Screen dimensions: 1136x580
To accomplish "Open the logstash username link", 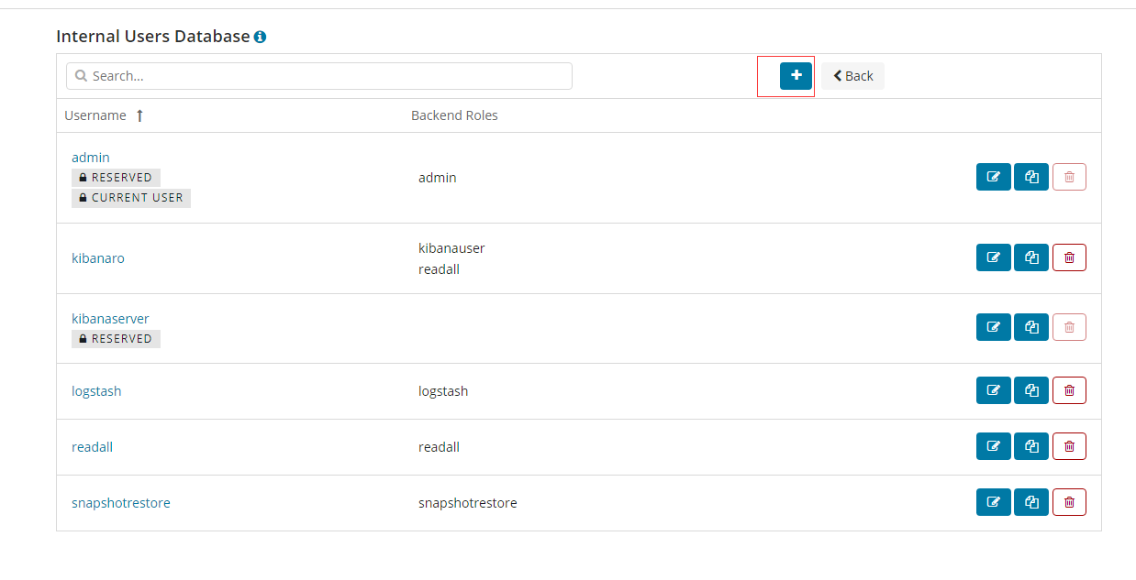I will (96, 391).
